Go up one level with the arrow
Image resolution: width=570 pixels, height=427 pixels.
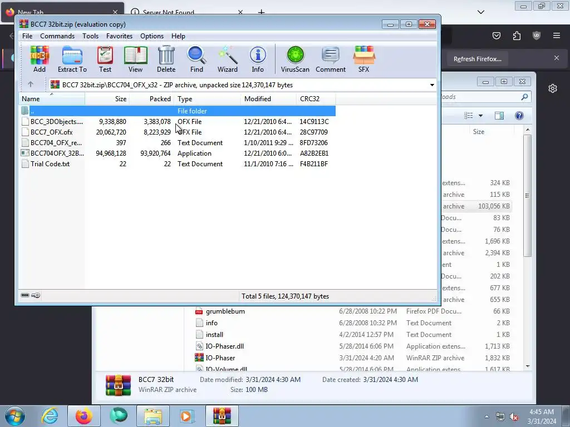click(x=31, y=85)
